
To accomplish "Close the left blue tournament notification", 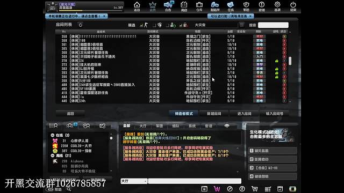I will pyautogui.click(x=104, y=16).
